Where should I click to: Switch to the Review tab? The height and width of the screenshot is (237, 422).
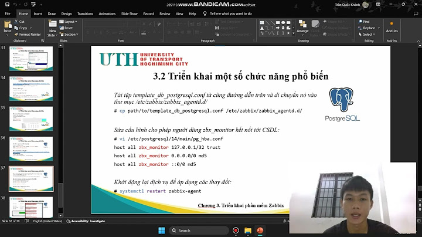point(165,13)
